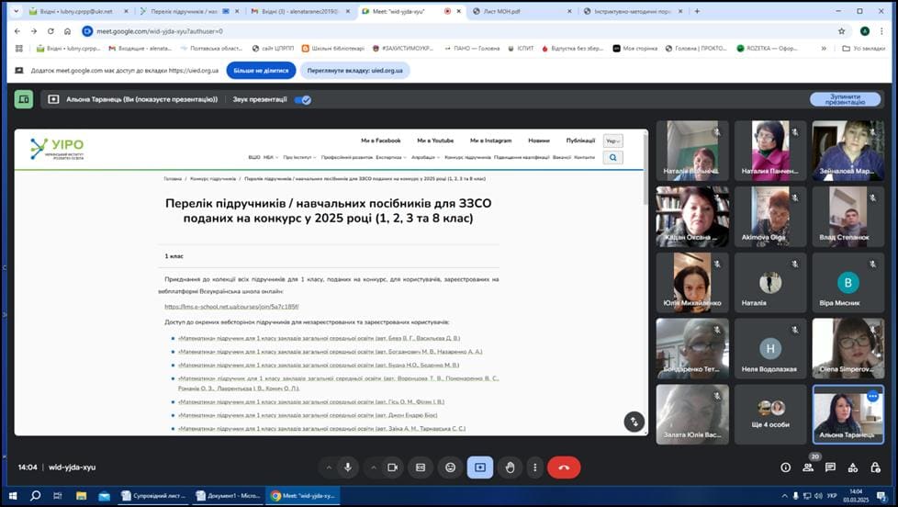Open Chrome apps grid in bookmarks bar
This screenshot has width=898, height=507.
[x=19, y=48]
